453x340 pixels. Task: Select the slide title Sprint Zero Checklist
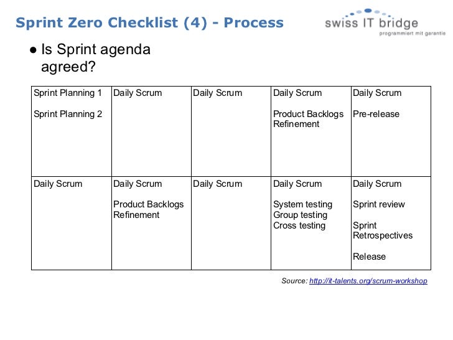tap(149, 22)
